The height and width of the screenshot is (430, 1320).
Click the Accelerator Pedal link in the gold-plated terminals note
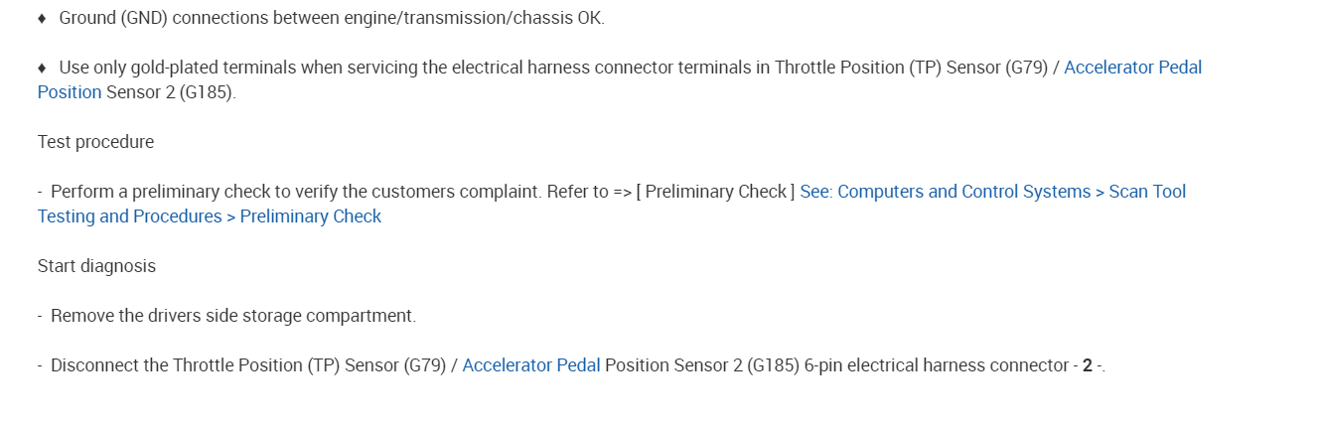pyautogui.click(x=1132, y=68)
